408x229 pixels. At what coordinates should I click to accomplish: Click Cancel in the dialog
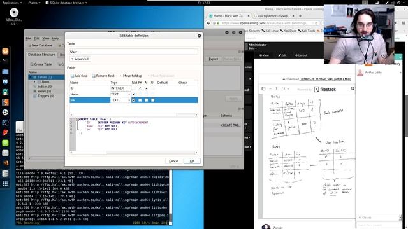coord(173,161)
